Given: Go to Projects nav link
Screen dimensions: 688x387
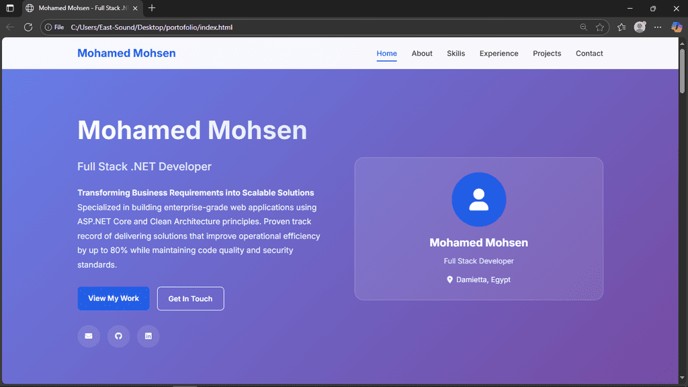Looking at the screenshot, I should click(547, 54).
